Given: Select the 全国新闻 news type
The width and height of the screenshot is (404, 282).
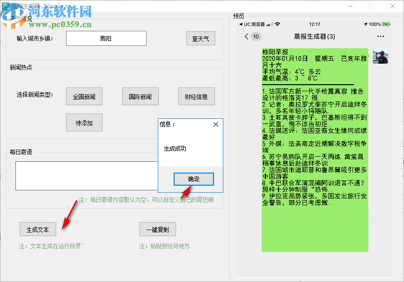Looking at the screenshot, I should [x=84, y=96].
